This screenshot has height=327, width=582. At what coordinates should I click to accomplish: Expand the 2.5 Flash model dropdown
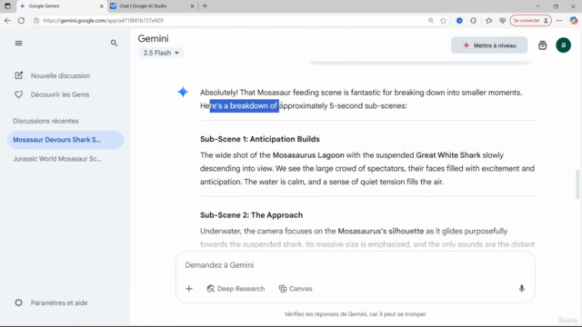(x=161, y=53)
